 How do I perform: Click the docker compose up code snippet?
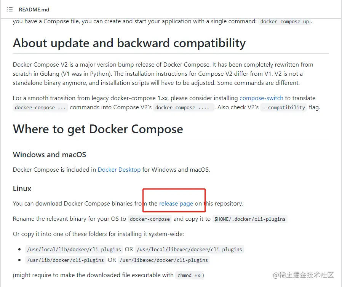point(284,22)
